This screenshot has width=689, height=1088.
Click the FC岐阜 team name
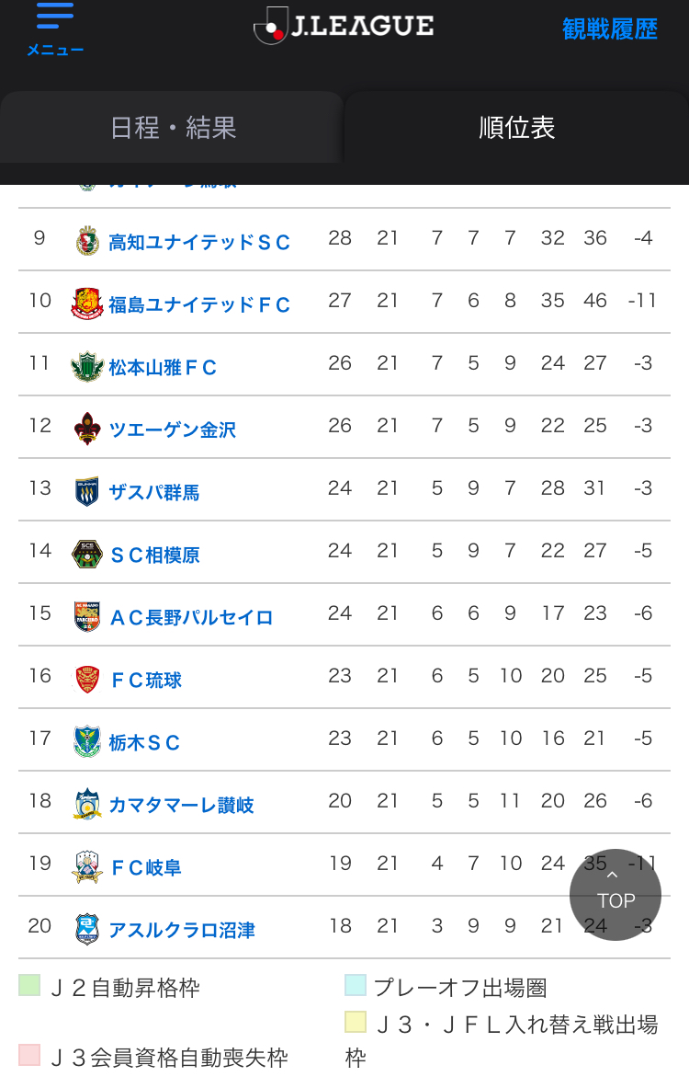point(146,867)
